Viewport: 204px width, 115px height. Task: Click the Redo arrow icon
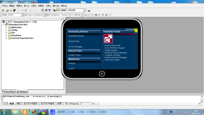pos(36,10)
